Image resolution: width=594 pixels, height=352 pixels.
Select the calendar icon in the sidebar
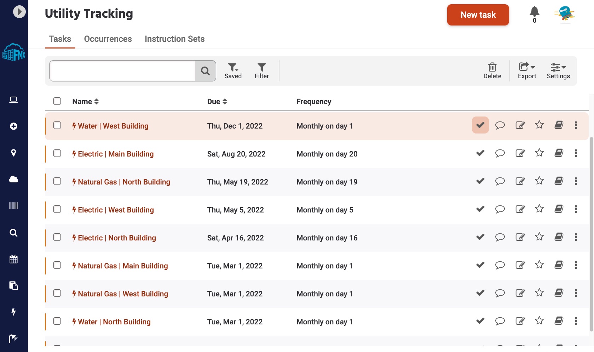(x=13, y=259)
